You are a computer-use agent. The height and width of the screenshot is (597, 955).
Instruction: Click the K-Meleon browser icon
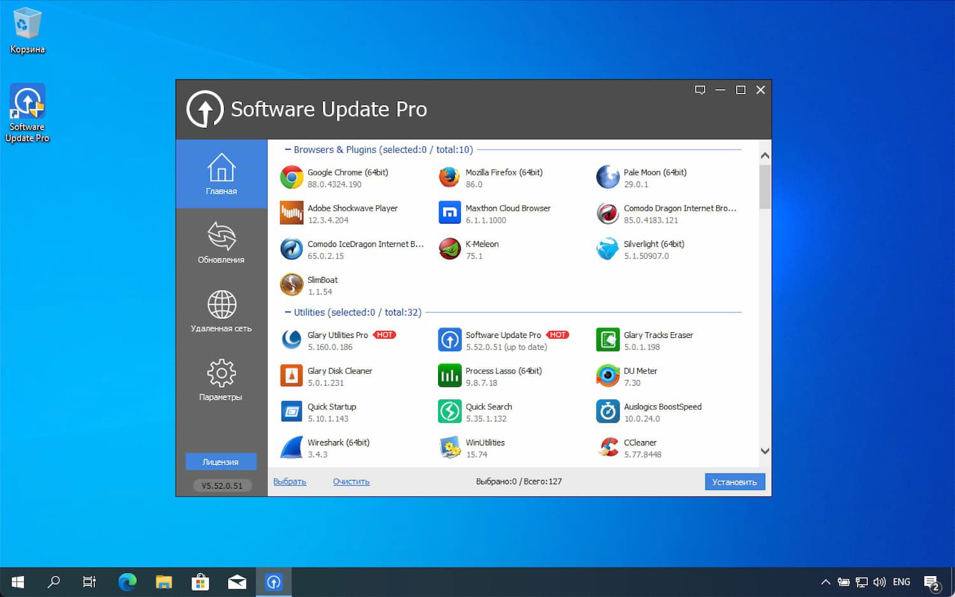pos(449,248)
